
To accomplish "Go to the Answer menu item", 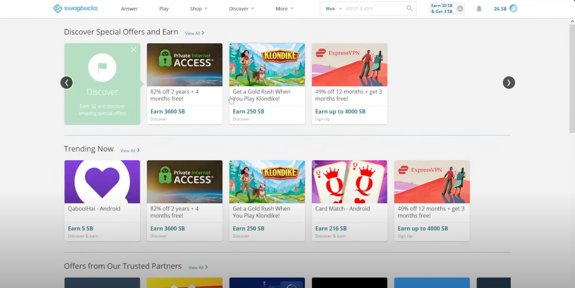I will click(x=129, y=9).
